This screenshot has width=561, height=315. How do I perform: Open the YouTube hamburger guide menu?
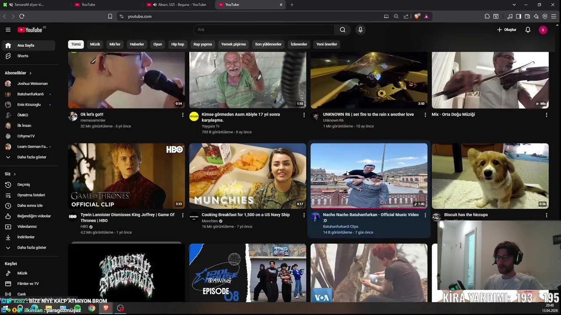pos(8,30)
